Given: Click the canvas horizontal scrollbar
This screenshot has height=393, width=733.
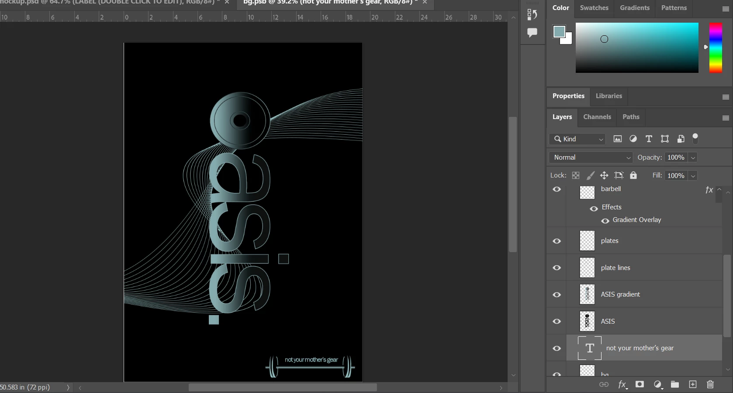Looking at the screenshot, I should [x=283, y=387].
